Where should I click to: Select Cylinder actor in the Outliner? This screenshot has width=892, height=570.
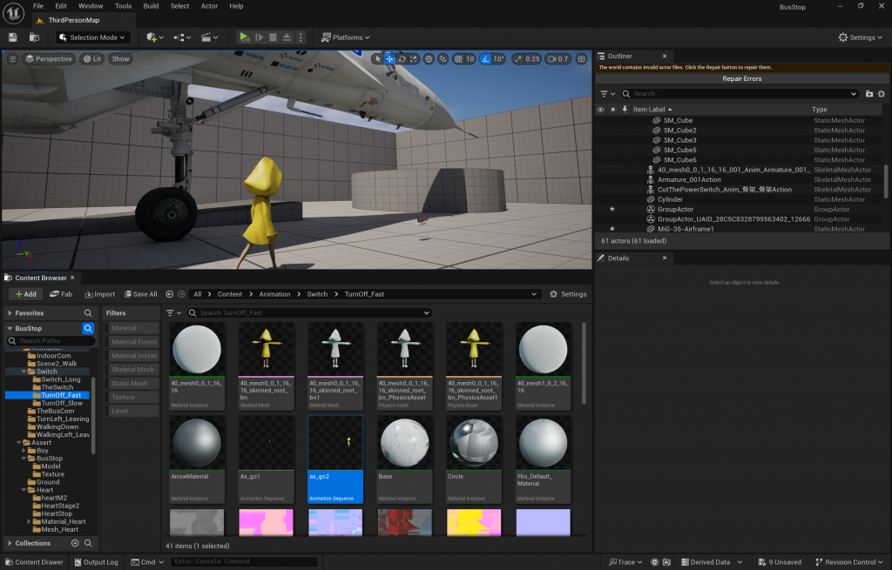pyautogui.click(x=670, y=199)
